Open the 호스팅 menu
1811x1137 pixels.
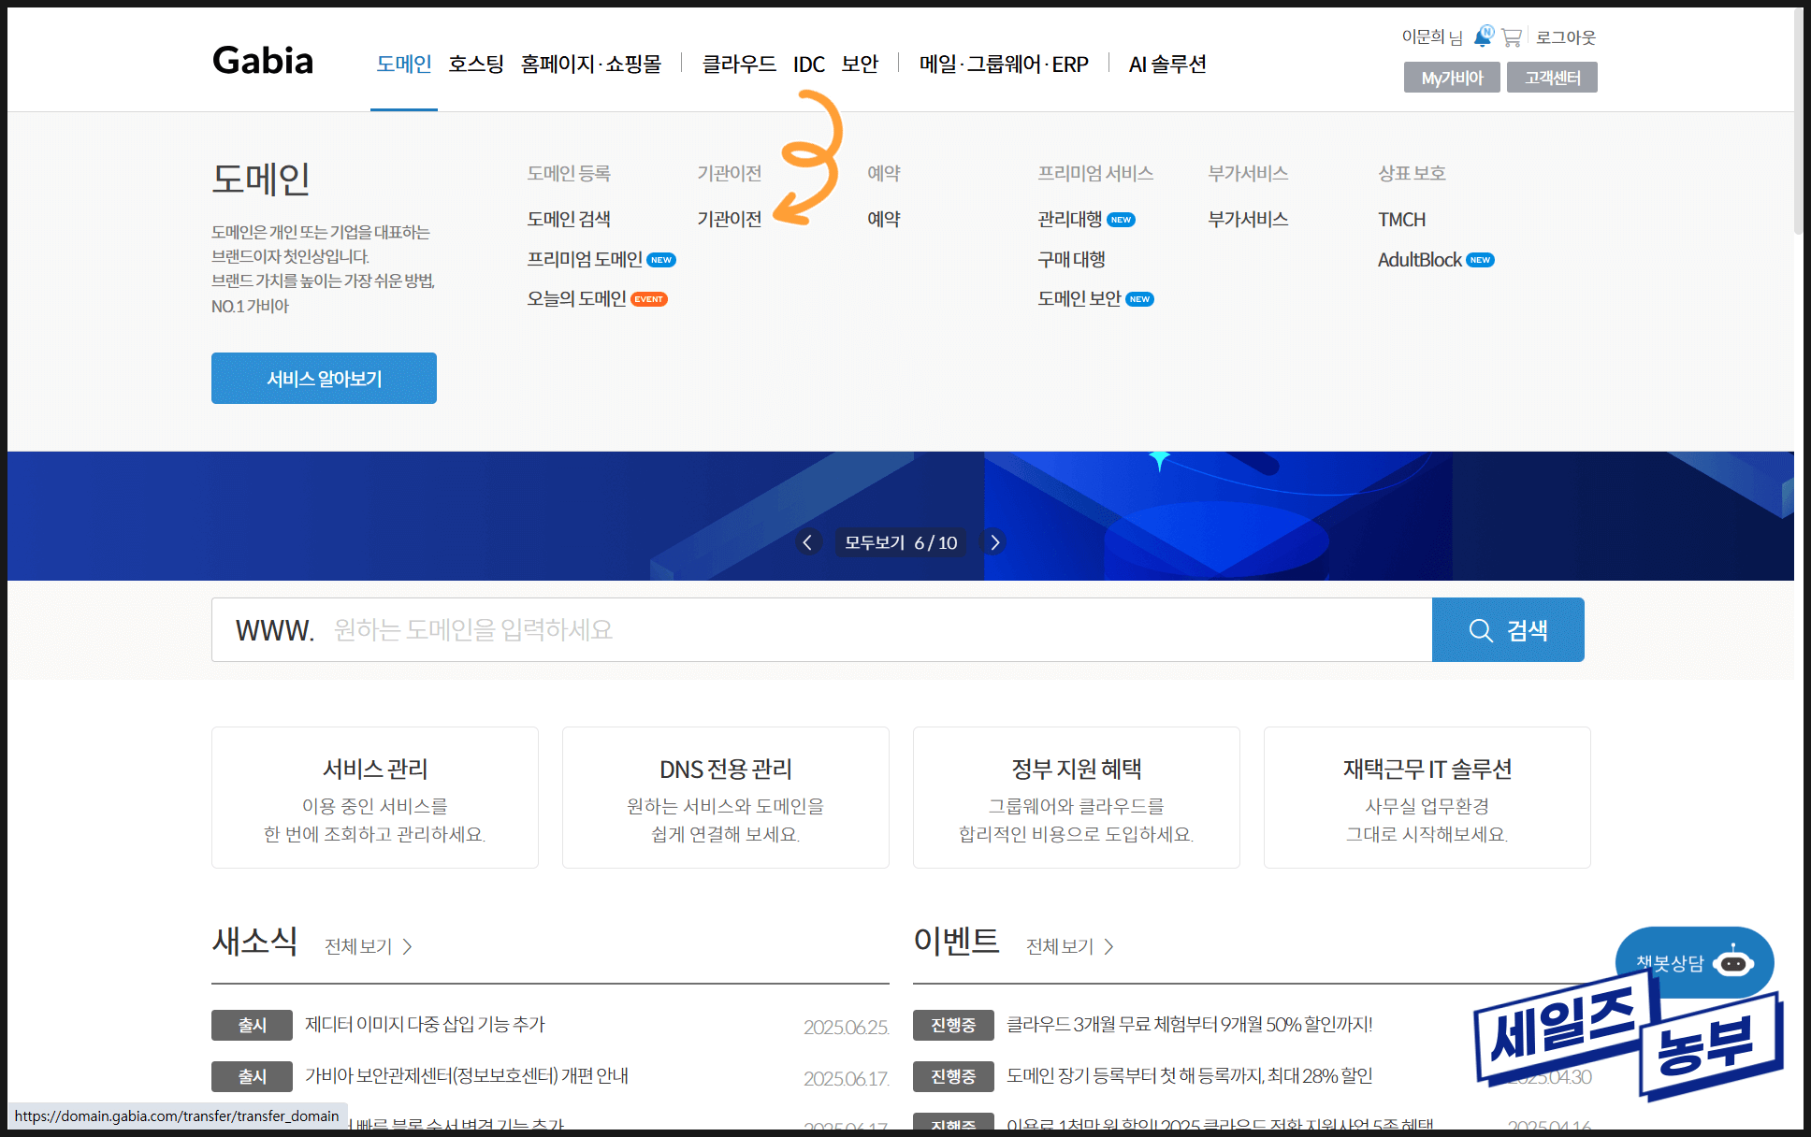475,64
